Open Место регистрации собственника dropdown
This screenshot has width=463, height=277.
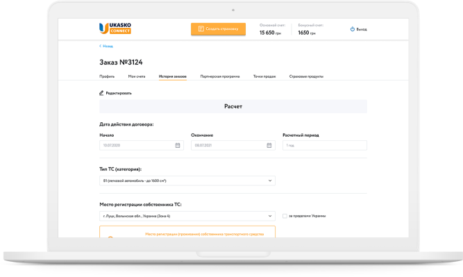(187, 216)
